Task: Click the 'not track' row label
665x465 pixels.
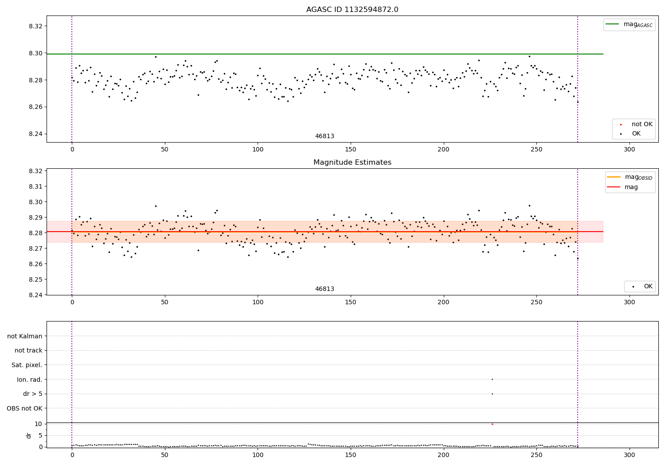Action: pyautogui.click(x=28, y=351)
